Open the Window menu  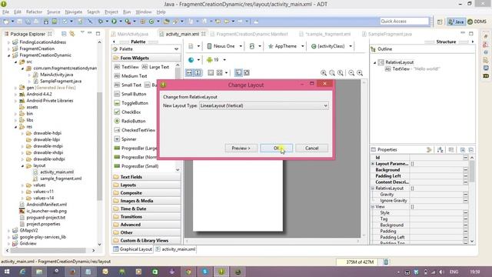tap(144, 12)
